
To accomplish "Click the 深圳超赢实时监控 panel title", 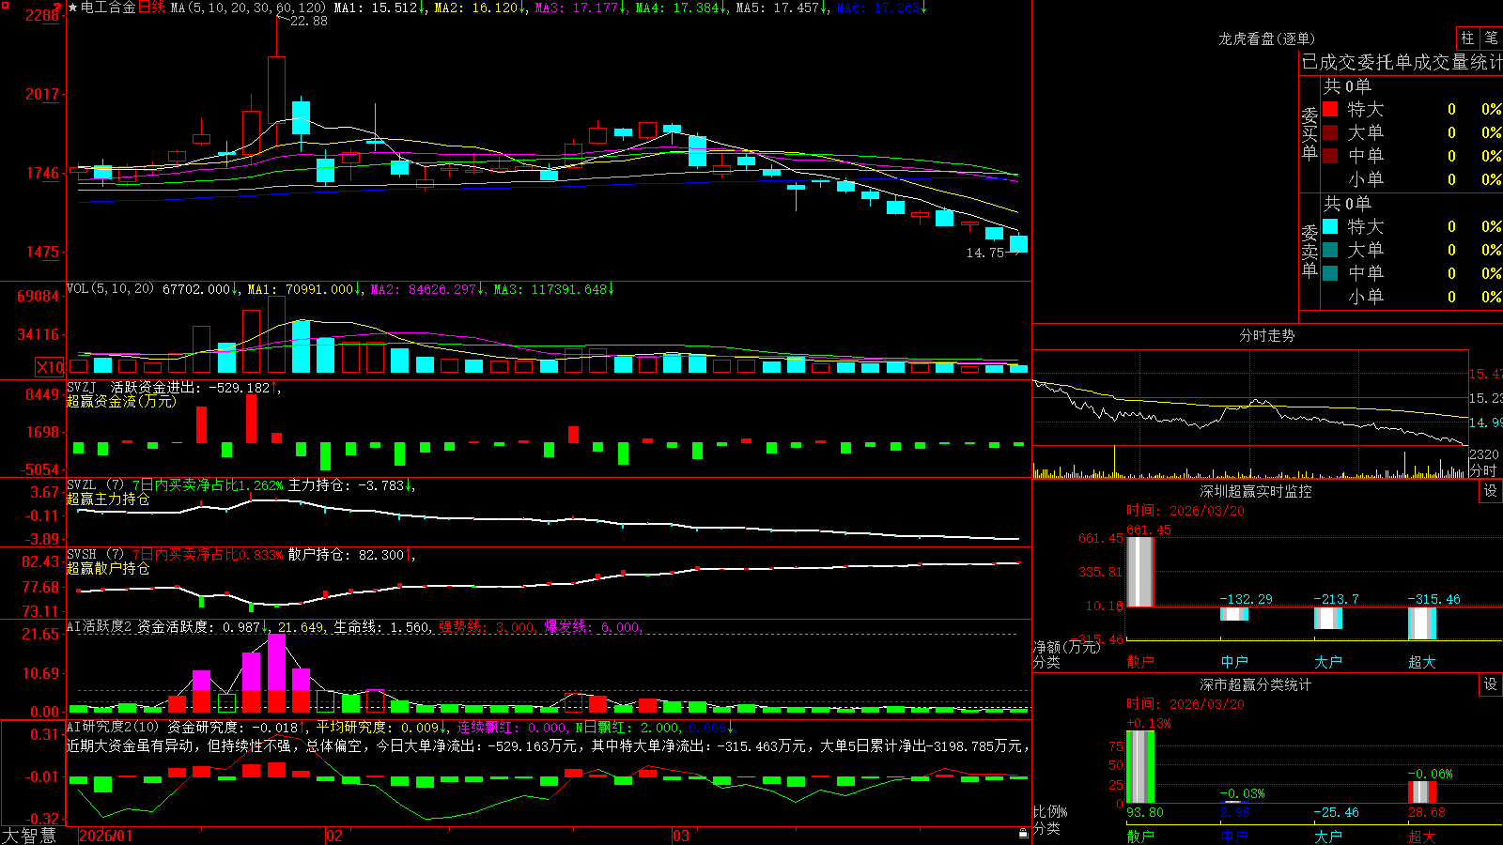I will click(1256, 491).
